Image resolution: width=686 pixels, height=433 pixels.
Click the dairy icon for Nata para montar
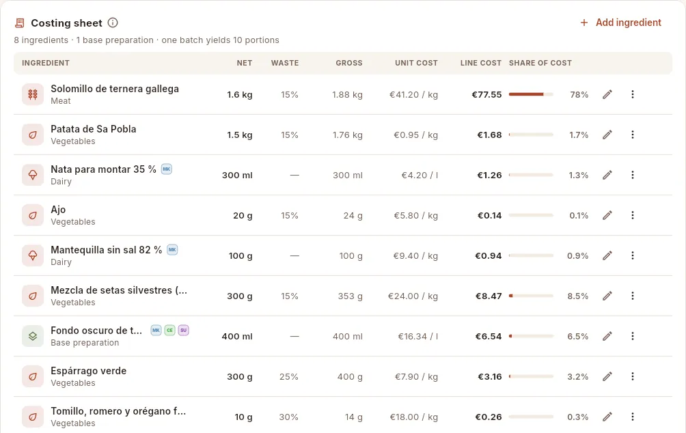click(x=33, y=175)
